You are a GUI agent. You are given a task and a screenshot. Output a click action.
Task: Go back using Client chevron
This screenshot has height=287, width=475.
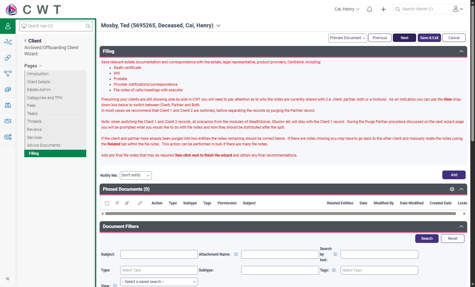pyautogui.click(x=26, y=41)
